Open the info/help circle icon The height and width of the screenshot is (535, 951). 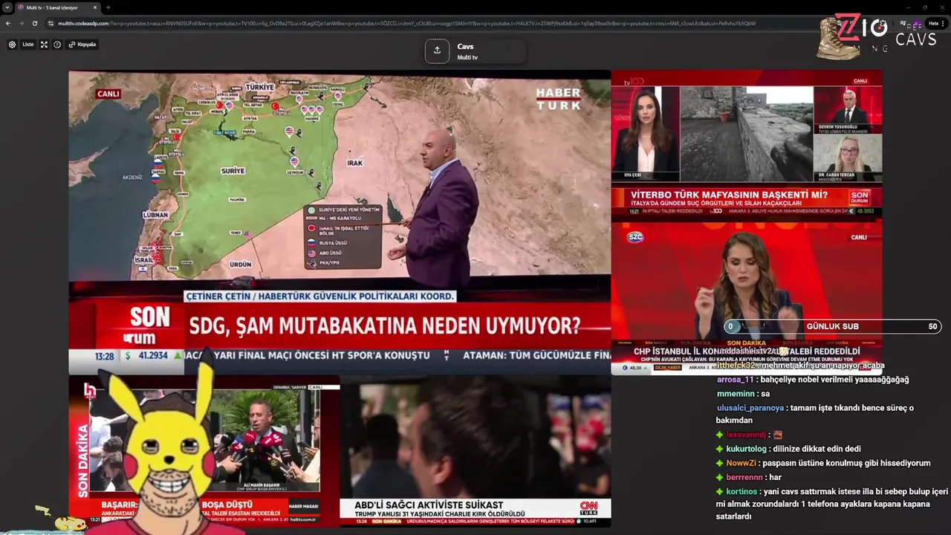tap(57, 45)
